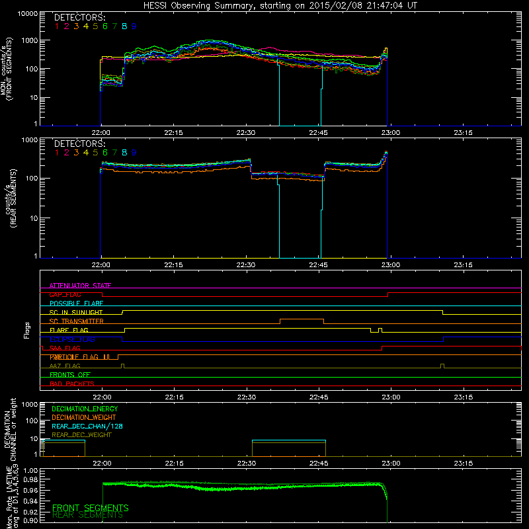Click the 0.94 tick on livetime axis

click(x=31, y=501)
